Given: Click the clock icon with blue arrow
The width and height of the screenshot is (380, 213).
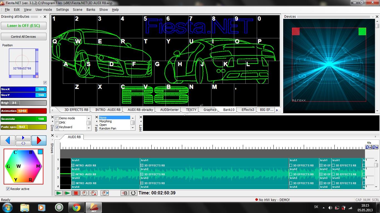Looking at the screenshot, I should [105, 193].
